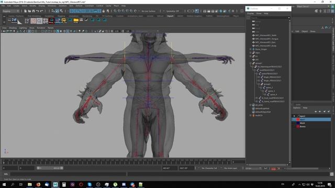Click the magnifier shelf icon

click(39, 21)
